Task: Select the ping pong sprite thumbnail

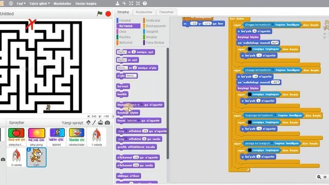Action: (36, 137)
